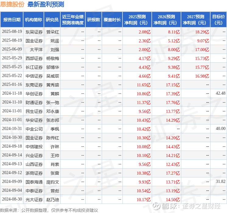Click the 15.77亿 forecast value

pyautogui.click(x=202, y=67)
